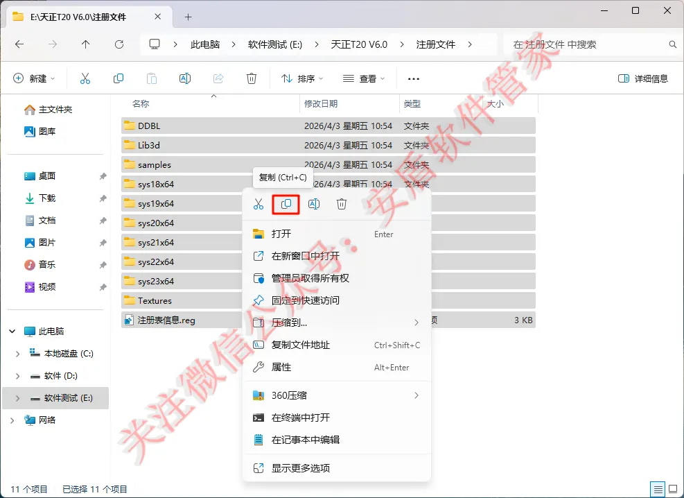Choose 管理员取得所有权 from the context menu

[336, 278]
